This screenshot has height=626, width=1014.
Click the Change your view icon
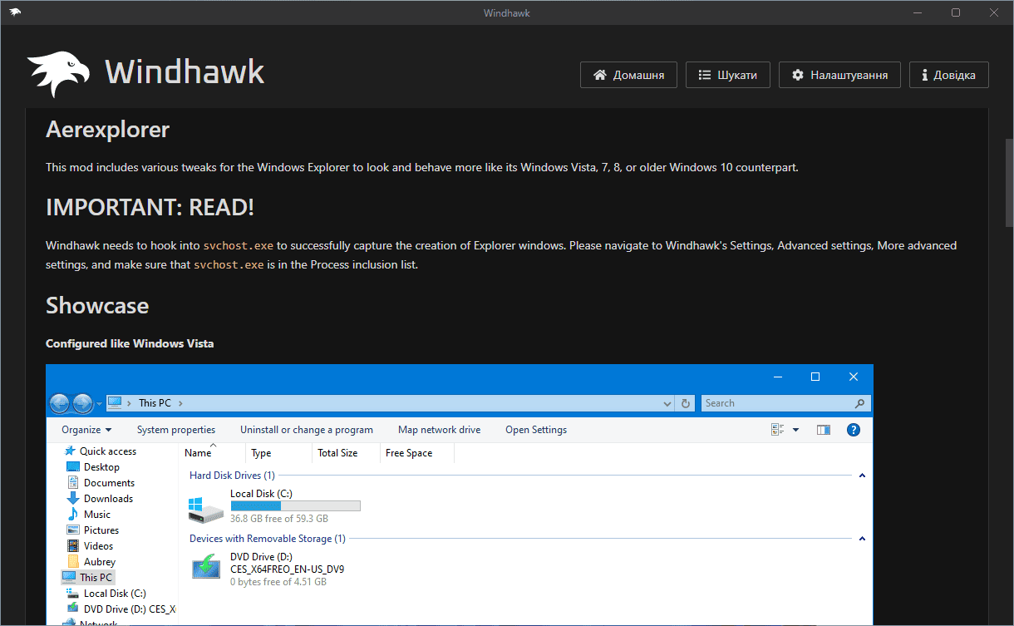[x=778, y=430]
